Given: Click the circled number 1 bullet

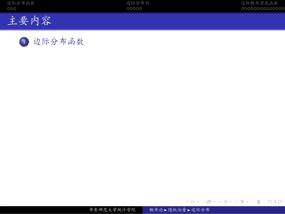Looking at the screenshot, I should pos(24,42).
